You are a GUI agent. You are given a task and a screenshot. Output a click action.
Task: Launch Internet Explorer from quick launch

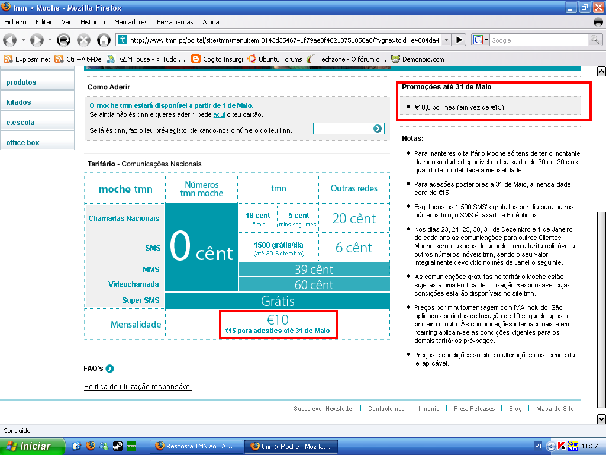coord(76,446)
